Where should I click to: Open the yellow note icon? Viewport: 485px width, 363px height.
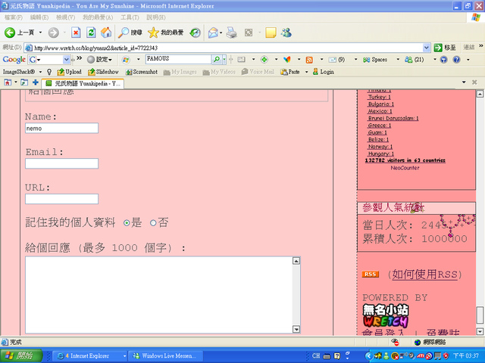(x=271, y=33)
